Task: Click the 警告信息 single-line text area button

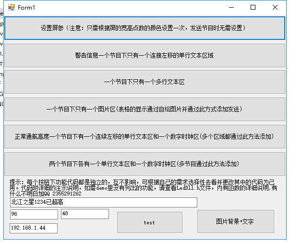Action: (145, 56)
